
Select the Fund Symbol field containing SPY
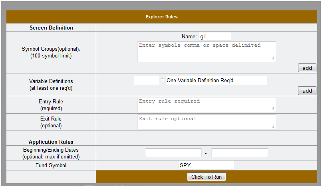coord(206,165)
